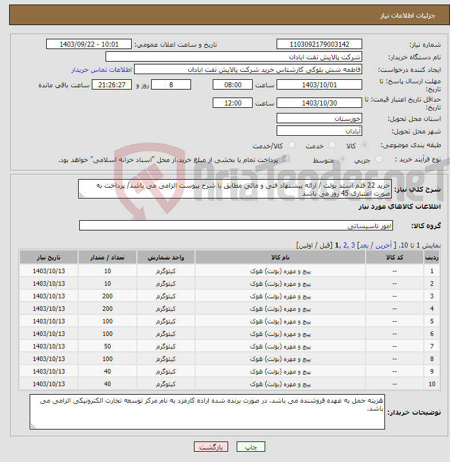
Task: Click the تعداد / مقدار column header
Action: [107, 257]
